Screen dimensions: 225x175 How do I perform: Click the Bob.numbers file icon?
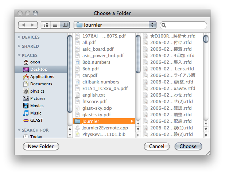point(77,62)
